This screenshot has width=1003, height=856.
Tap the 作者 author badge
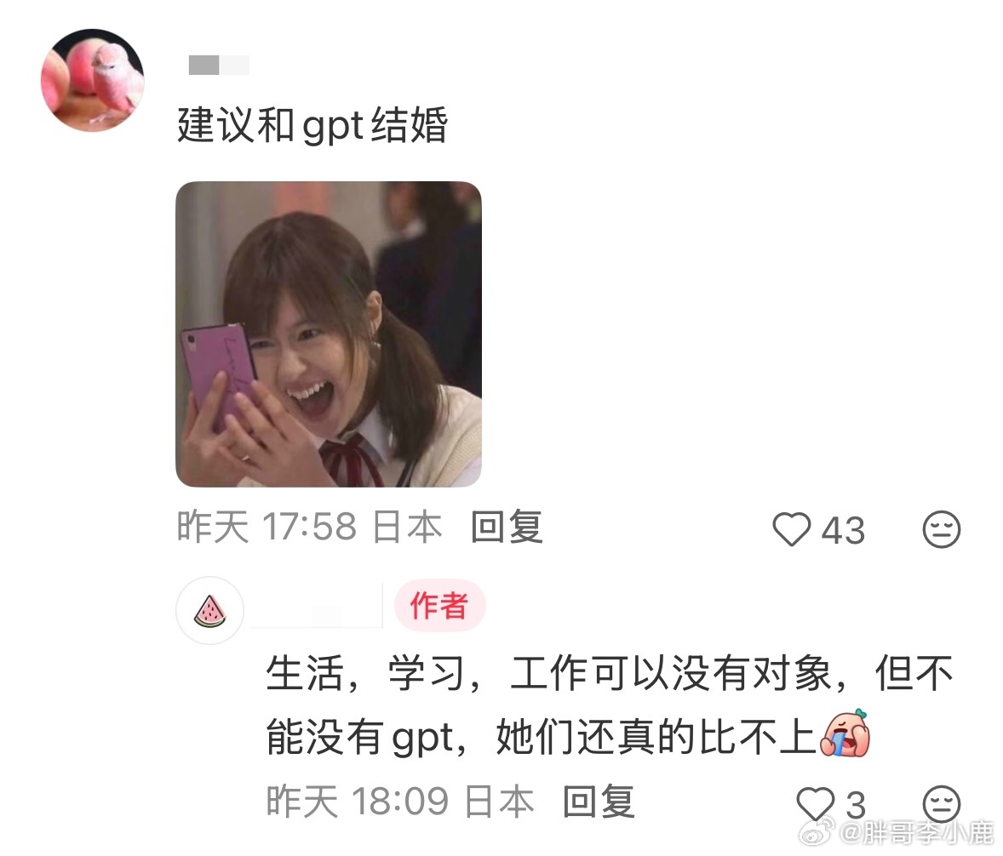tap(439, 605)
